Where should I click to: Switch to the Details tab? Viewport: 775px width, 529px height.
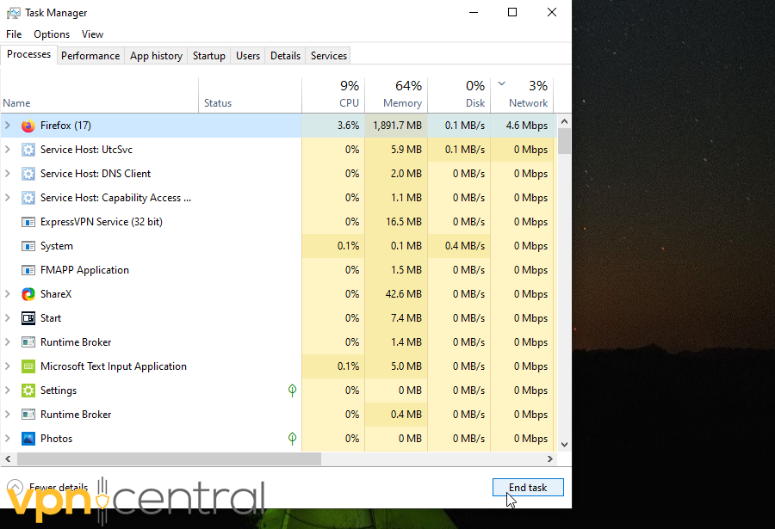click(285, 56)
